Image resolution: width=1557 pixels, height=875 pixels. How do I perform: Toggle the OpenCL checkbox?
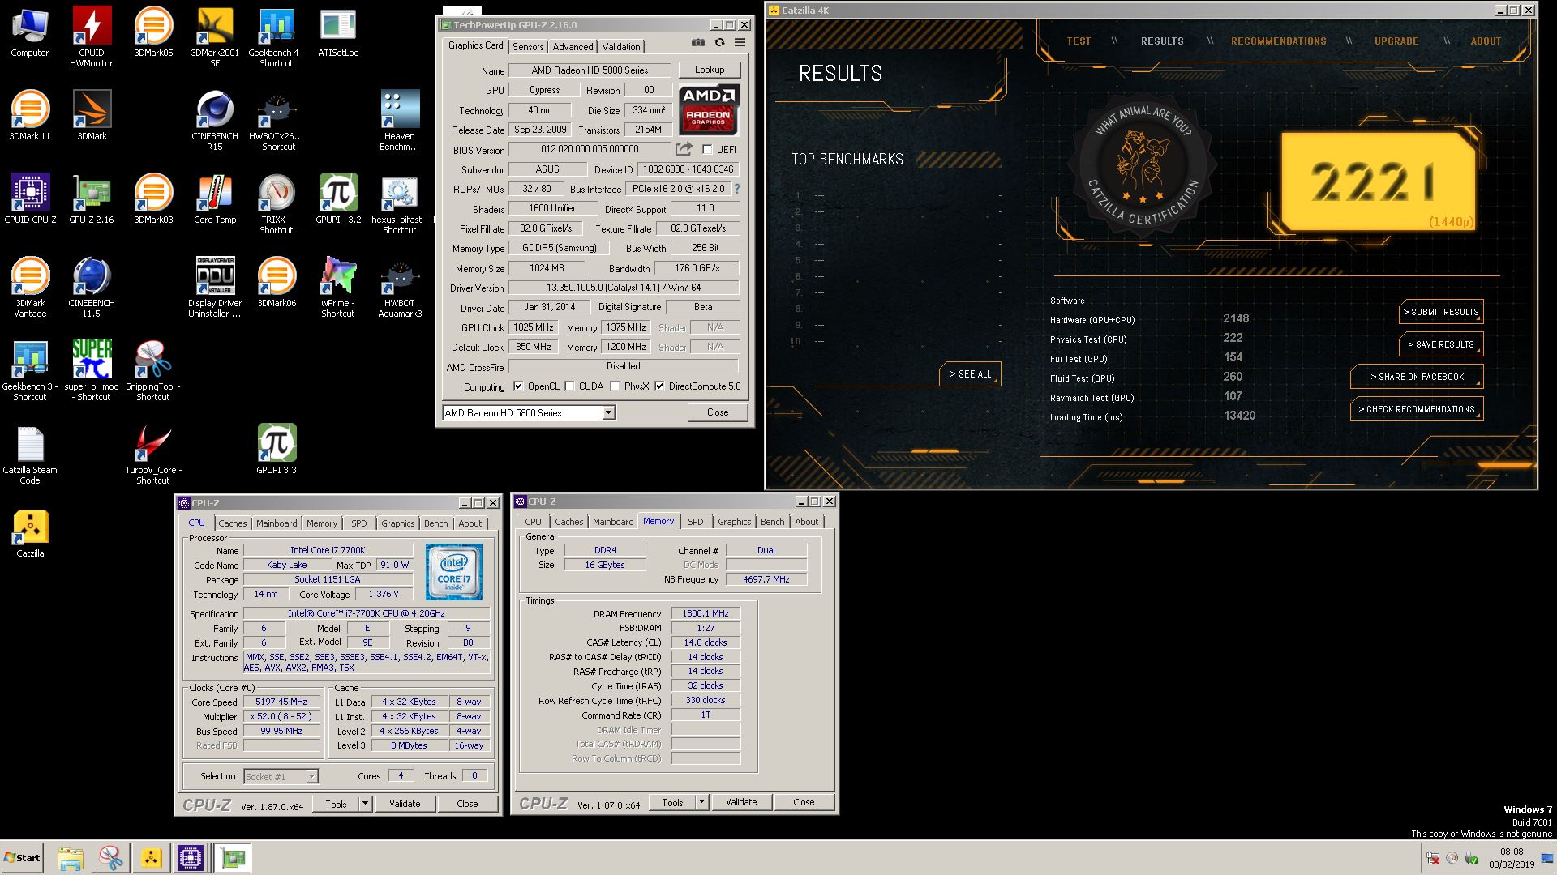(x=518, y=386)
